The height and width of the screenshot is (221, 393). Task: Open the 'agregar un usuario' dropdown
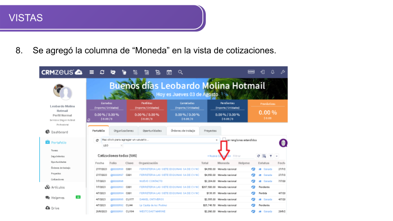(160, 140)
